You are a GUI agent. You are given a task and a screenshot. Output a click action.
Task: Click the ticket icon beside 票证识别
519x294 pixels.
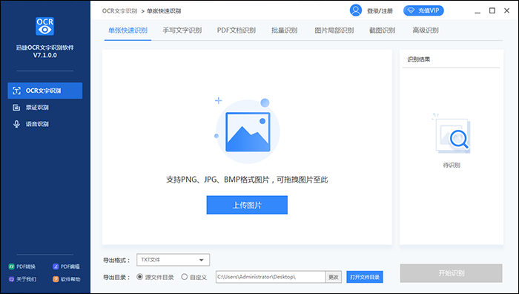click(x=16, y=108)
